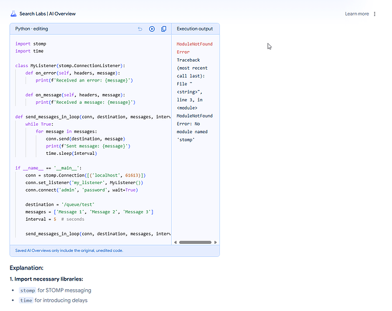The image size is (392, 311).
Task: Click the 'Explanation:' heading
Action: [x=27, y=268]
